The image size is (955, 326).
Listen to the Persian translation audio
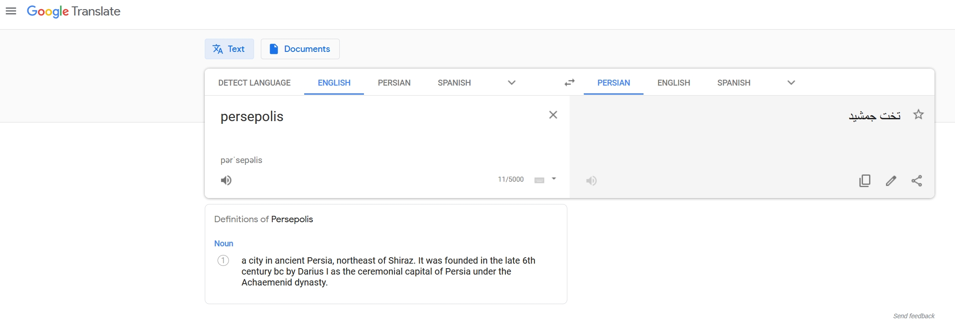592,181
